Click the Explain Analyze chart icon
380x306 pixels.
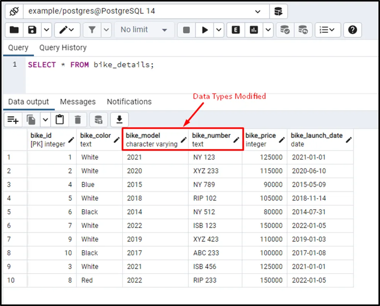254,30
